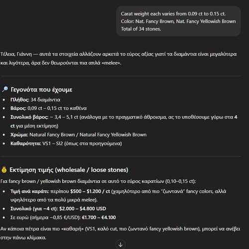Click the bold '$2.000 – $4.800 USD' total

tap(83, 209)
